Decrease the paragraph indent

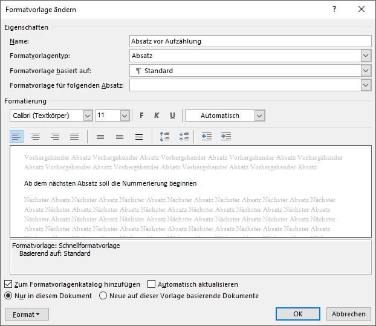point(207,137)
